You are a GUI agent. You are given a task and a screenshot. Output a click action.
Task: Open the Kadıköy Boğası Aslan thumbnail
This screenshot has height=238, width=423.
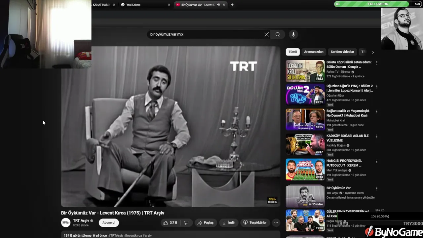(x=305, y=144)
